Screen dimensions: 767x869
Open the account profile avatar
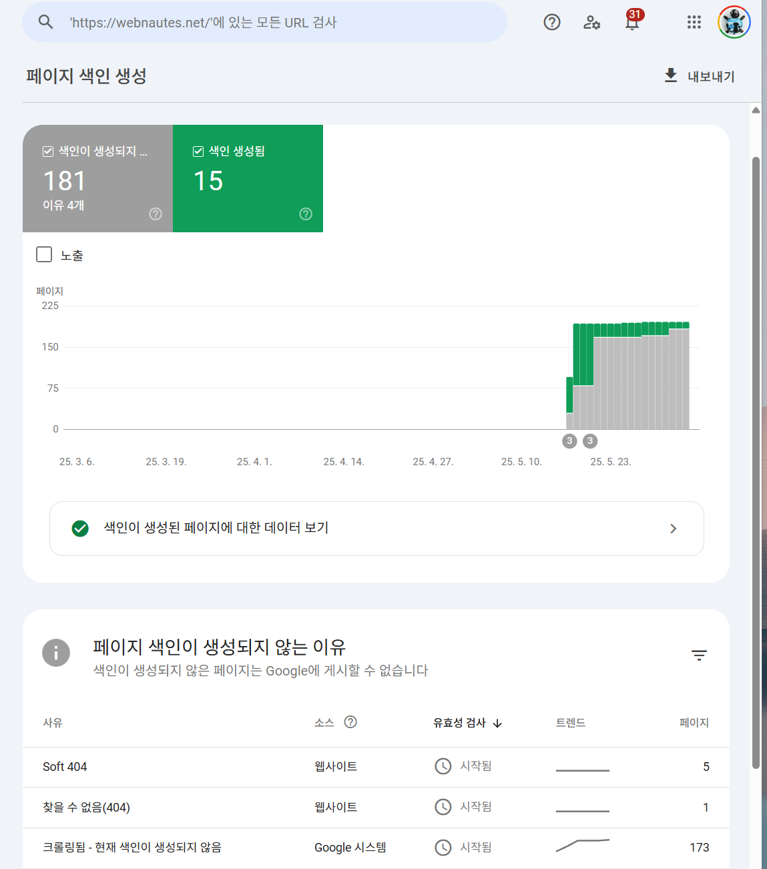click(x=734, y=22)
